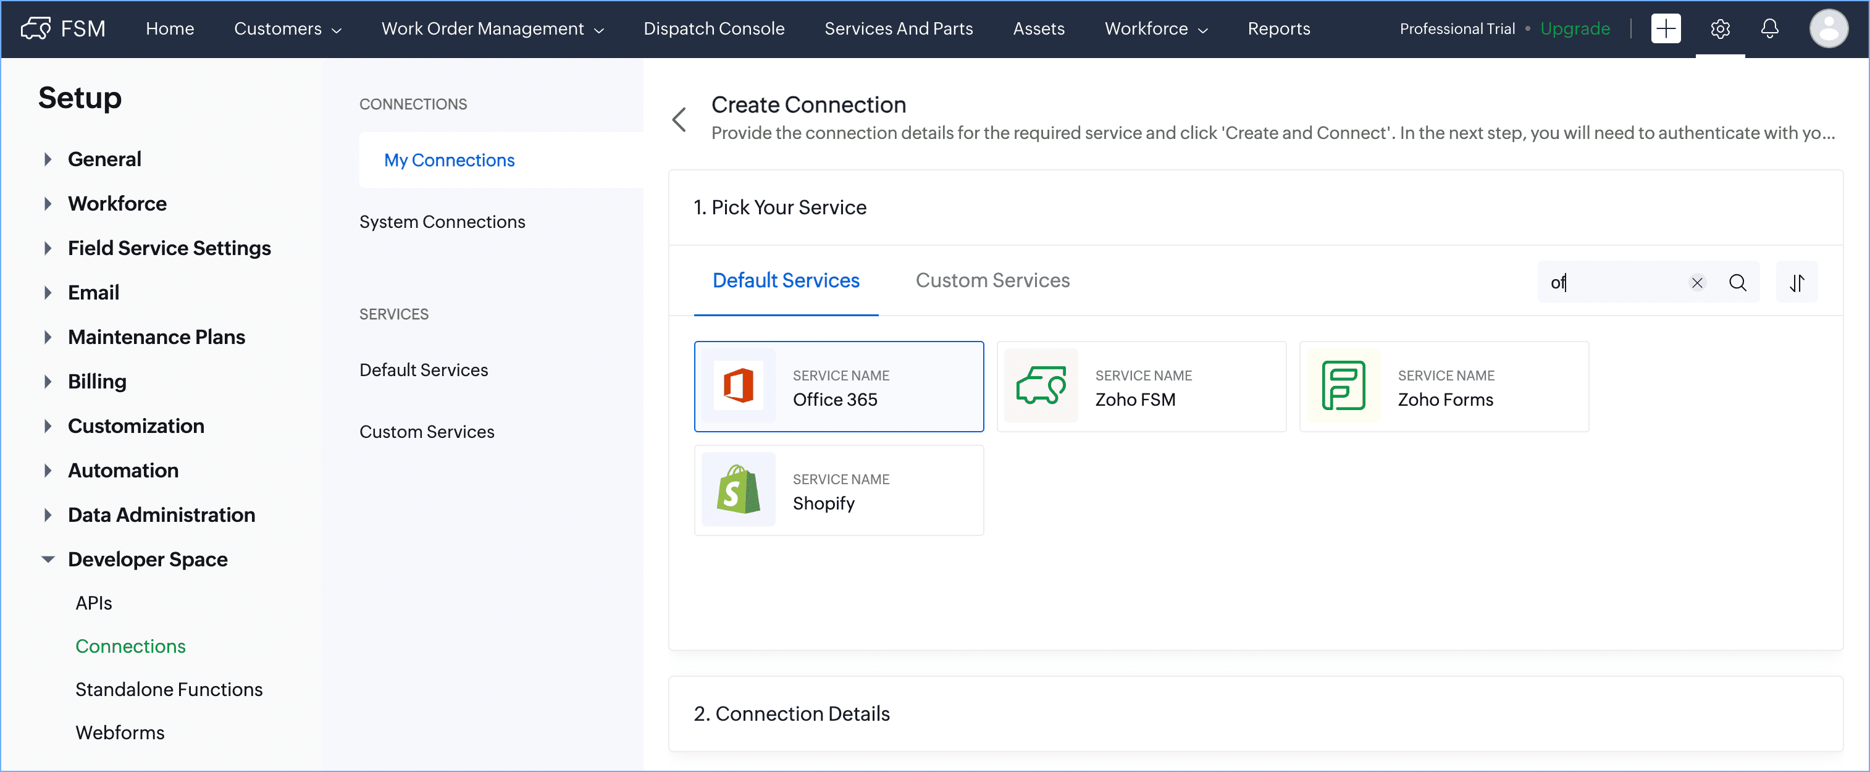Expand the Email setup section
The height and width of the screenshot is (772, 1870).
(x=48, y=292)
